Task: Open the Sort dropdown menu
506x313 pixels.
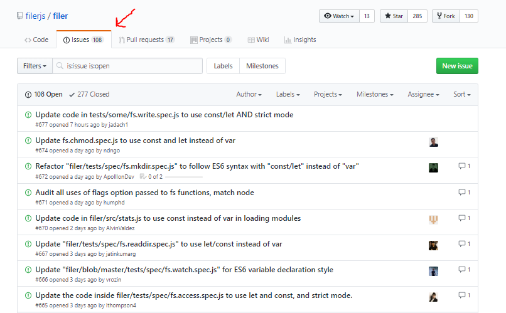Action: click(461, 94)
